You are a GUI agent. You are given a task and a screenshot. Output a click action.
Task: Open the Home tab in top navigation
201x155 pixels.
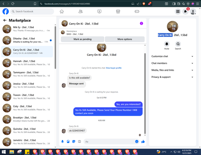pyautogui.click(x=62, y=12)
